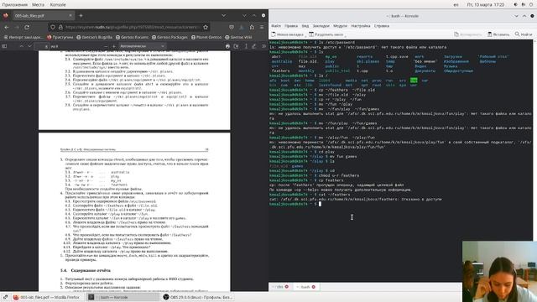Image resolution: width=537 pixels, height=302 pixels.
Task: Select PDF text annotation tool
Action: point(246,46)
